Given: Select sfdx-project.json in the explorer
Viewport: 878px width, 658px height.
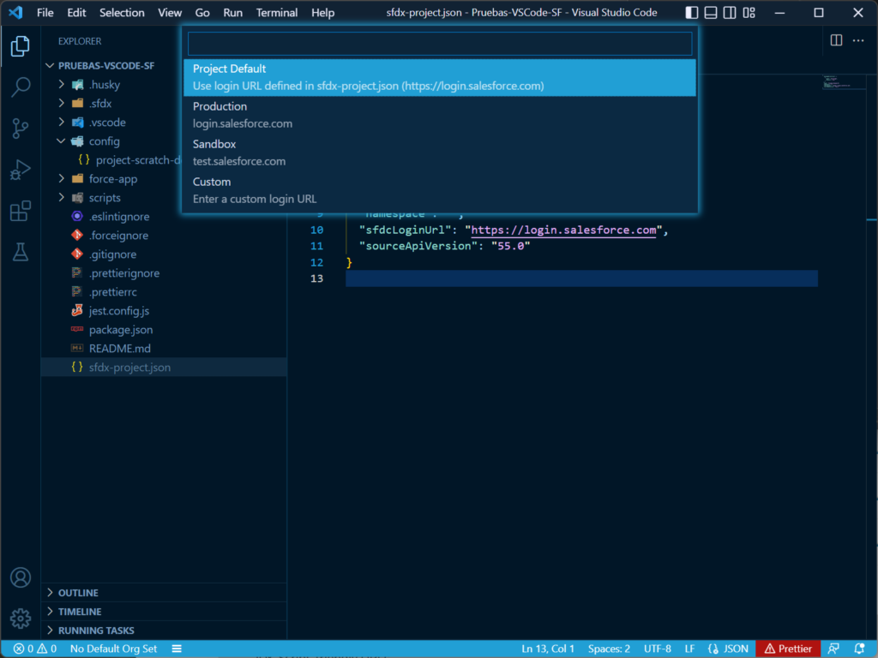Looking at the screenshot, I should [164, 367].
